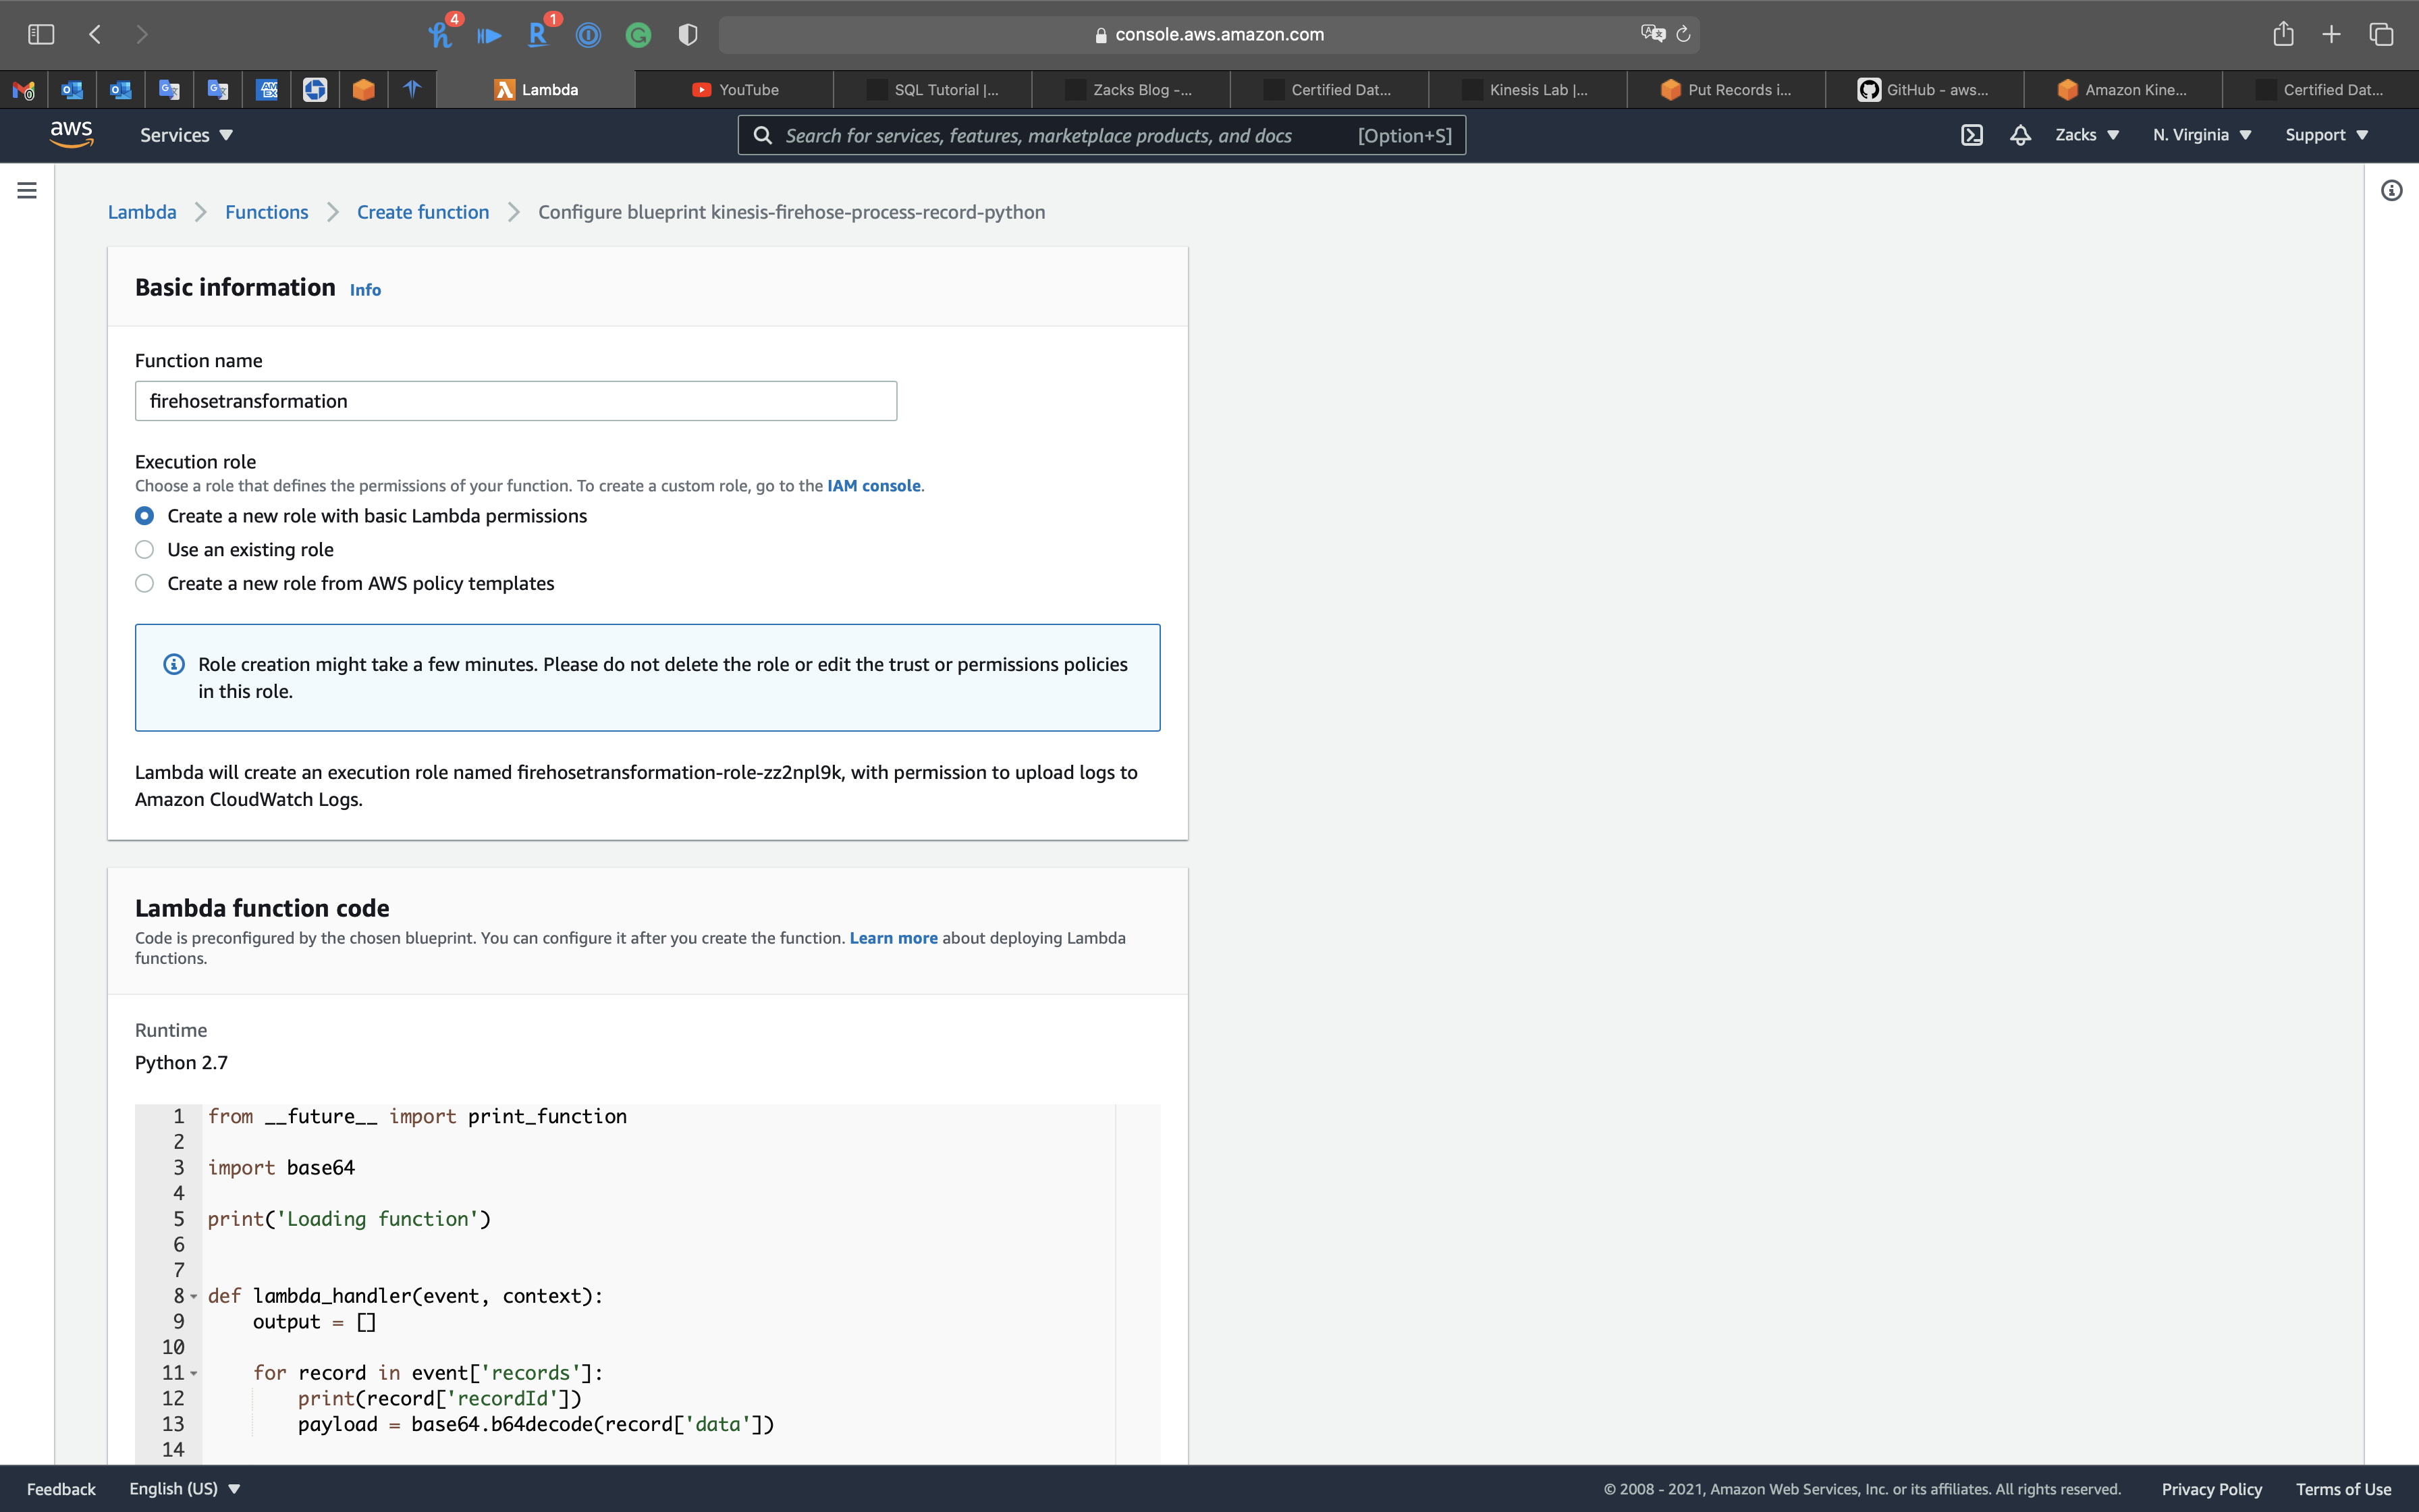This screenshot has width=2419, height=1512.
Task: Open the Zacks account dropdown
Action: pyautogui.click(x=2086, y=135)
